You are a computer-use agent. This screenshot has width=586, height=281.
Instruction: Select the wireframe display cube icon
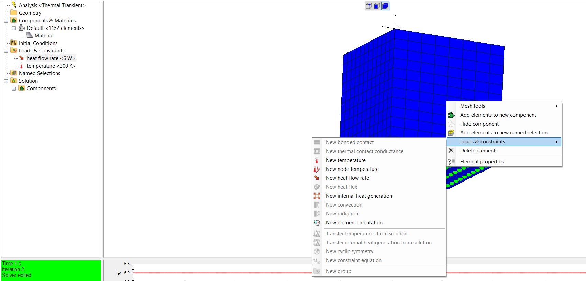369,6
